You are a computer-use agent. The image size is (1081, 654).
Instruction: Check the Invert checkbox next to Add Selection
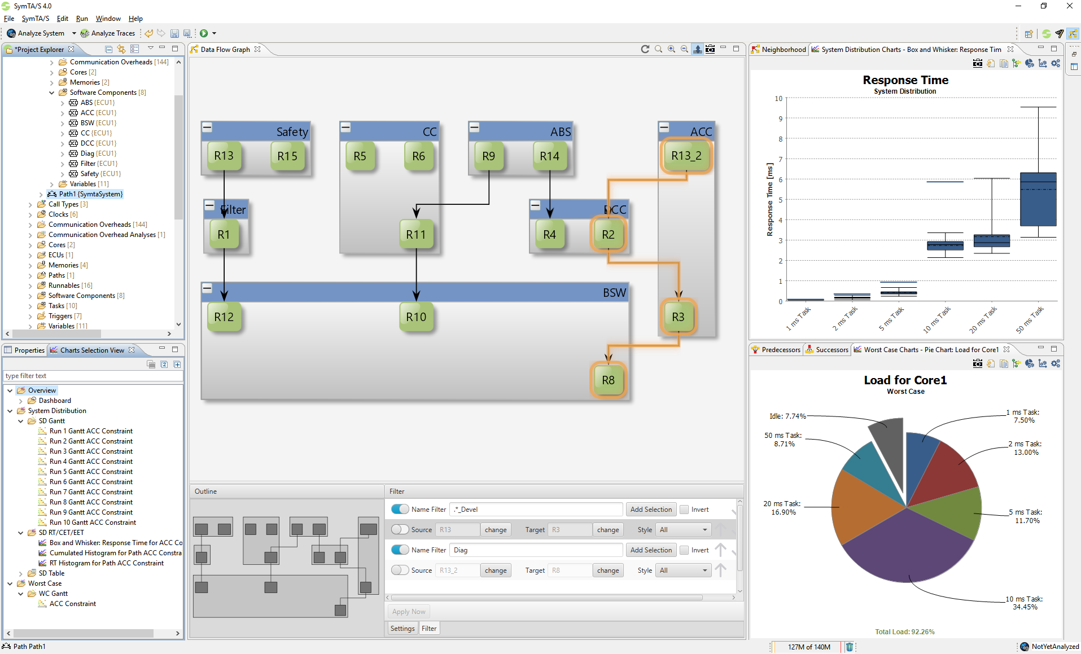coord(684,509)
